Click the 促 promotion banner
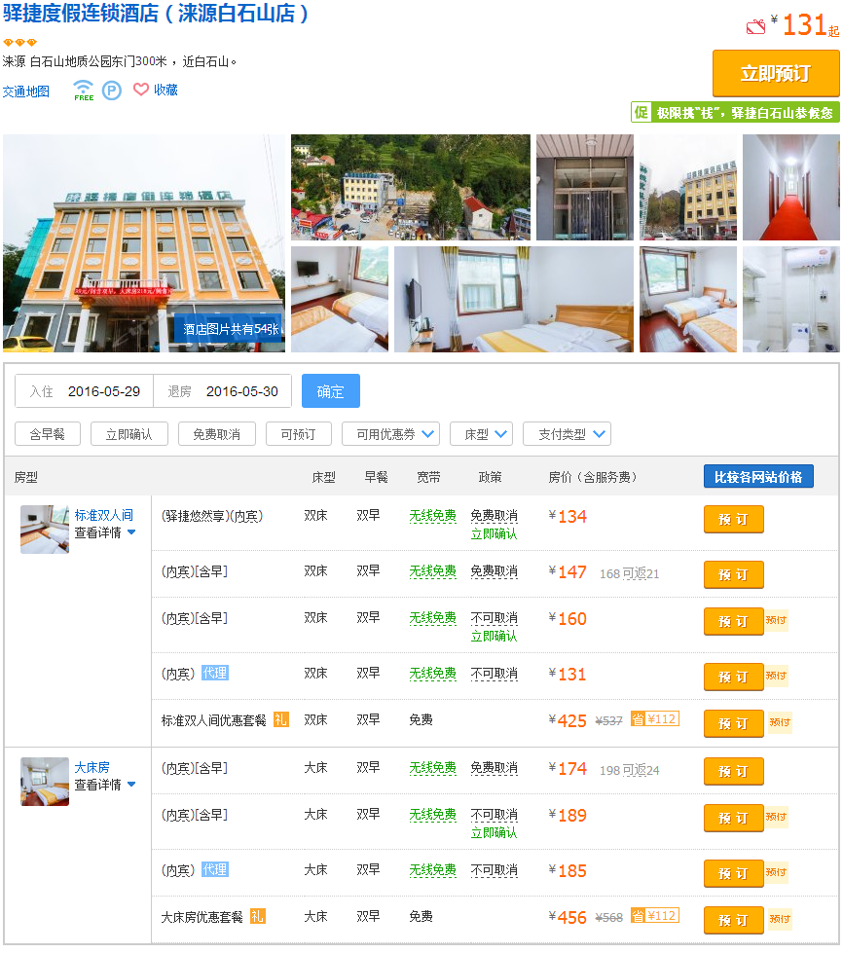Viewport: 843px width, 953px height. point(735,113)
